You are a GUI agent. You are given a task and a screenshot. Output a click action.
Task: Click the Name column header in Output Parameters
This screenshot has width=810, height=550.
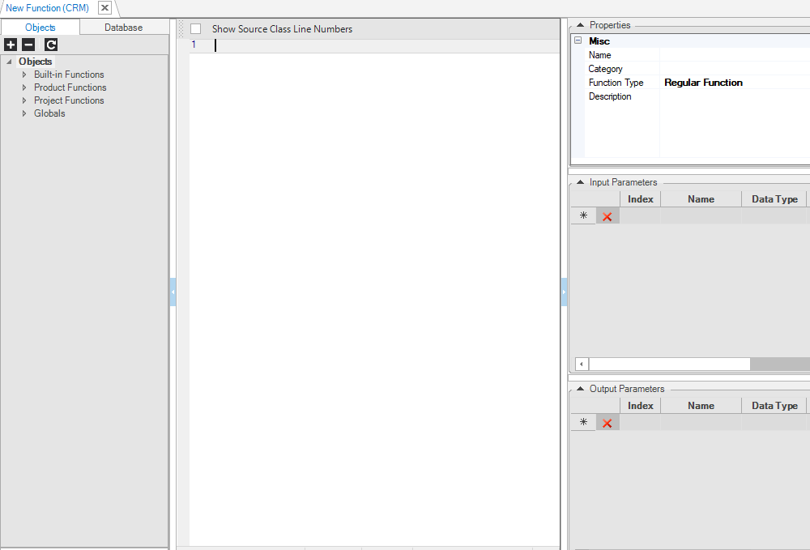701,406
